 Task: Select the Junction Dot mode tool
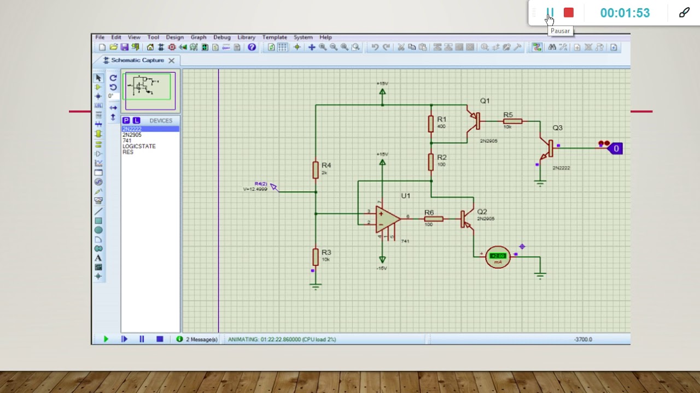click(98, 96)
